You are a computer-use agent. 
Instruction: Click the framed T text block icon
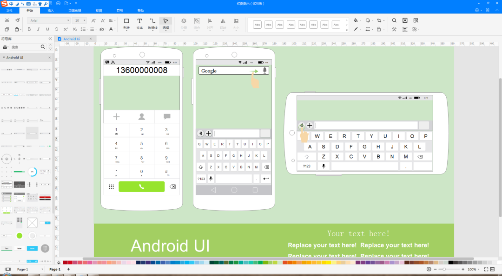click(405, 29)
